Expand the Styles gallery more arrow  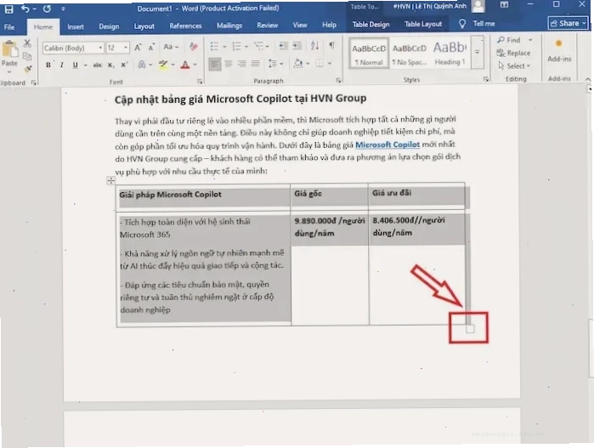[x=478, y=53]
